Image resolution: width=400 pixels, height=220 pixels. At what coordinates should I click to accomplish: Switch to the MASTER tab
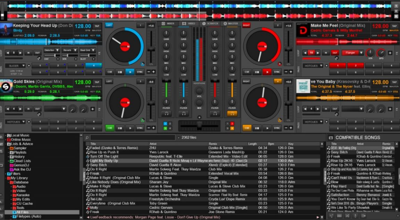231,23
